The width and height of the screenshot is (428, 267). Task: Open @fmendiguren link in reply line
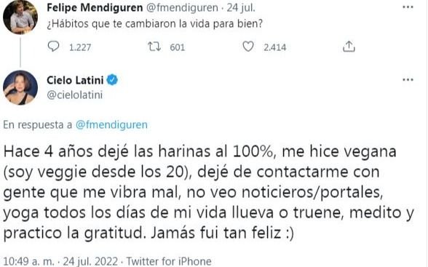point(111,124)
